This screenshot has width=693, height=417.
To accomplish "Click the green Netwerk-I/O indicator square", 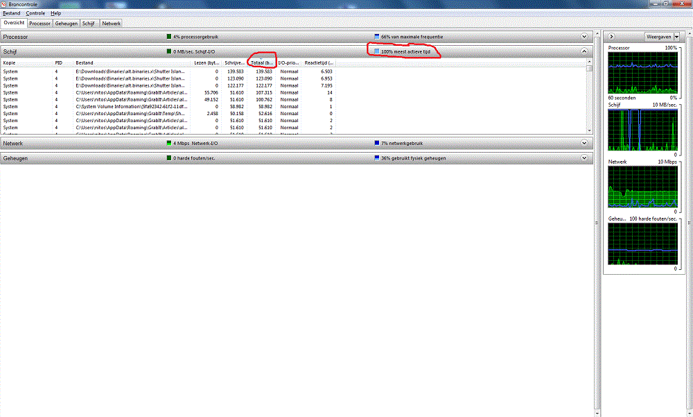I will (169, 144).
